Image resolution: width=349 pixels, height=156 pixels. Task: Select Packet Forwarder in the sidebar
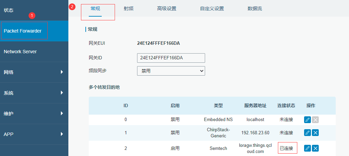click(x=34, y=31)
